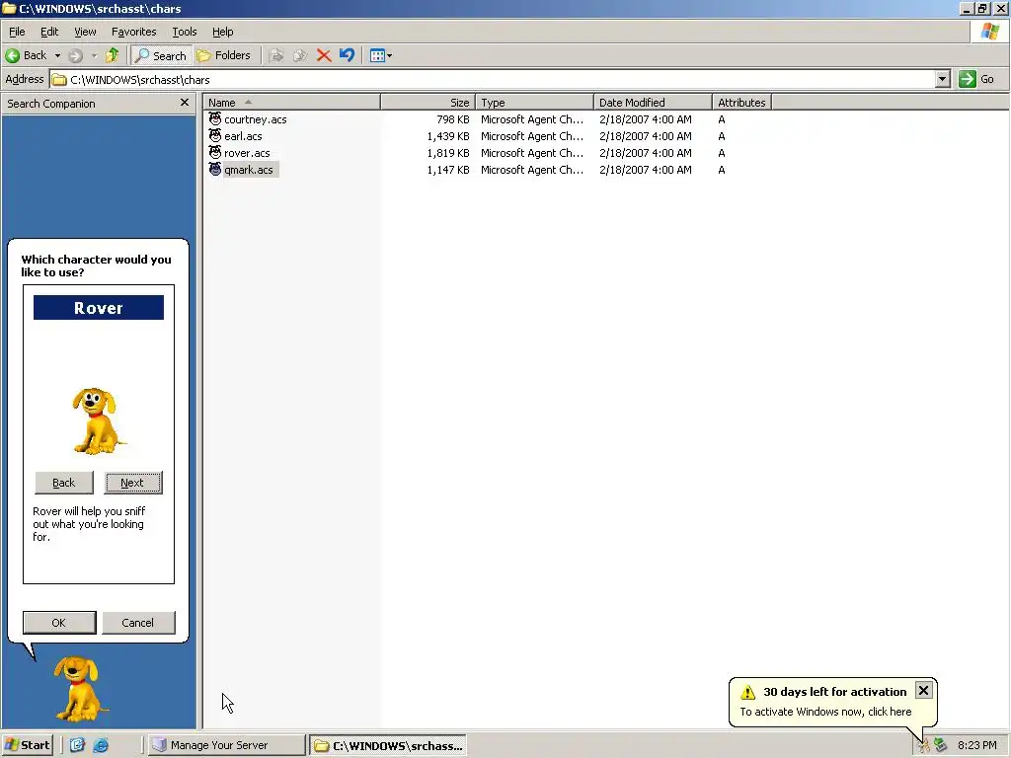The width and height of the screenshot is (1011, 758).
Task: Click the Forward arrow icon
Action: click(x=75, y=55)
